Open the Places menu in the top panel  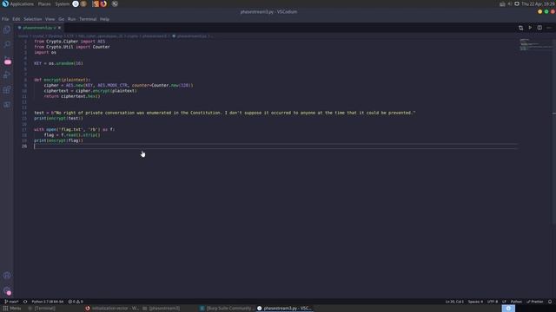[x=44, y=3]
